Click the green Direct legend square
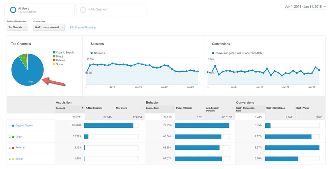The height and width of the screenshot is (169, 330). (x=54, y=56)
